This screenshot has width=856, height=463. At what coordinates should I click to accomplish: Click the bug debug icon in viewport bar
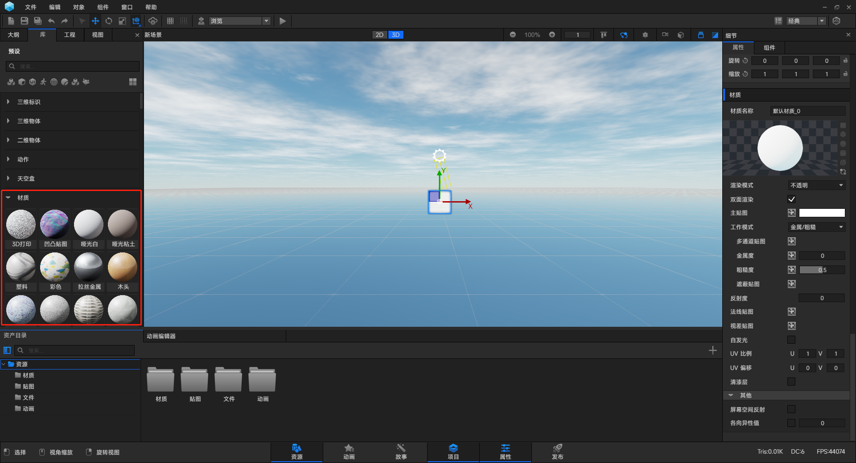[x=645, y=35]
